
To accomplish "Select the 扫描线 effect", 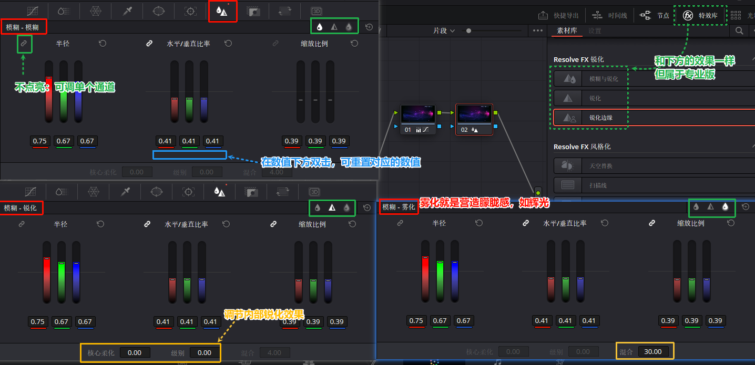I will (x=654, y=185).
